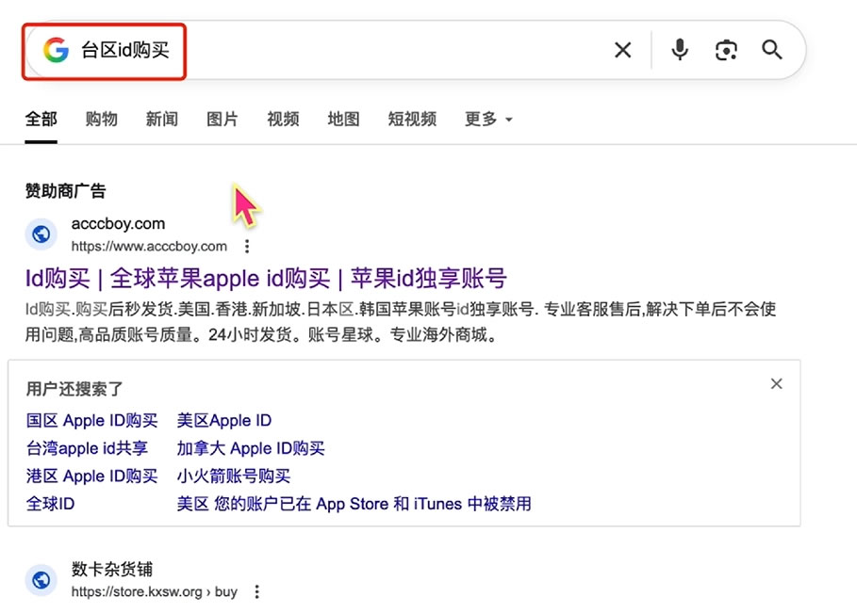The image size is (857, 613).
Task: Switch to the 购物 tab
Action: 101,120
